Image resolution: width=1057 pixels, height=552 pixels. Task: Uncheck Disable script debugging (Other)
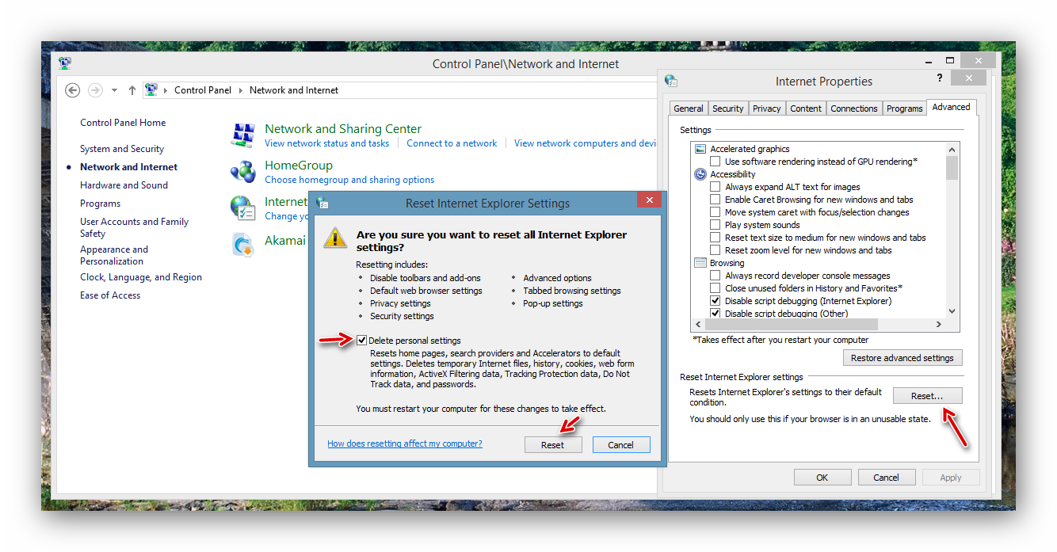(715, 314)
